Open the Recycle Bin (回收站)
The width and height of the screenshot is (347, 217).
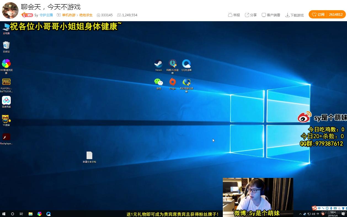coord(6,45)
